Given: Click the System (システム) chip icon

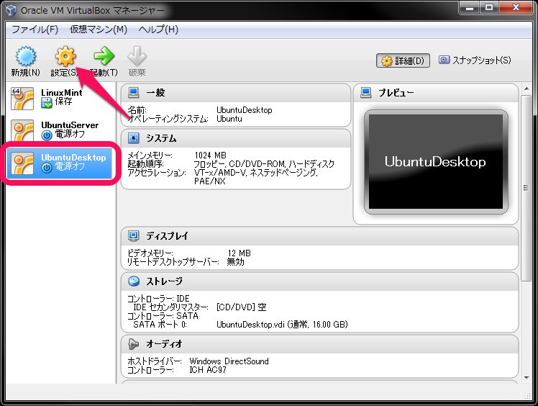Looking at the screenshot, I should pos(134,138).
